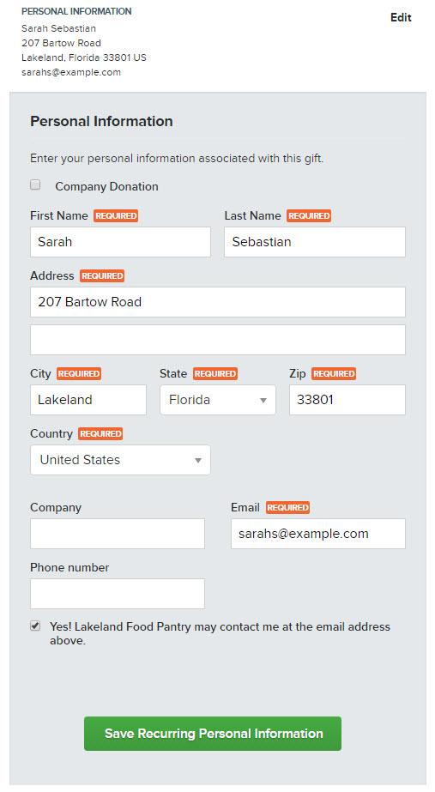
Task: Click the Edit link for personal information
Action: coord(401,17)
